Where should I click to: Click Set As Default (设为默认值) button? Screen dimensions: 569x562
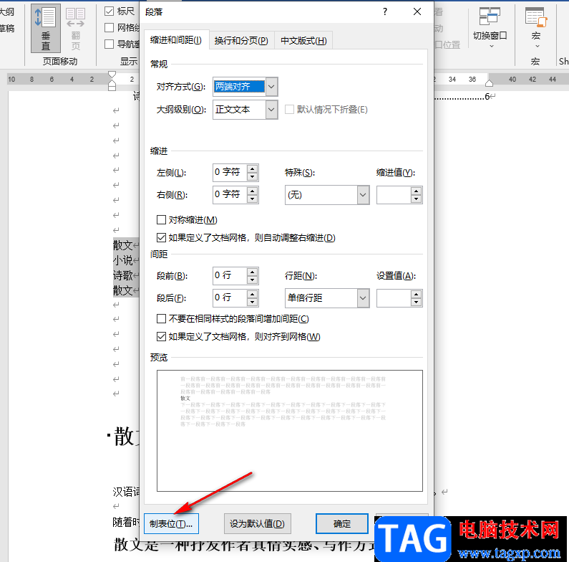click(257, 524)
